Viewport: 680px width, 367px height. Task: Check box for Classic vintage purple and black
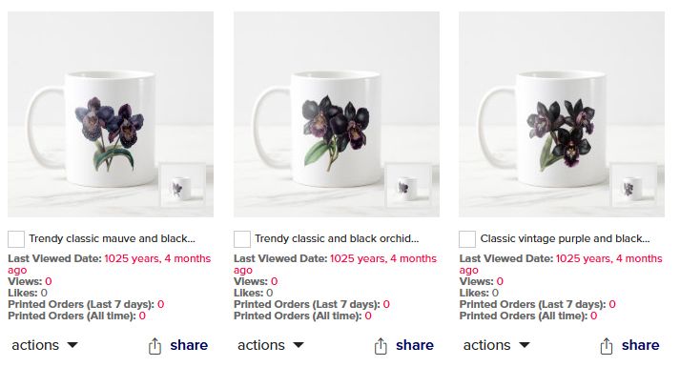tap(467, 239)
